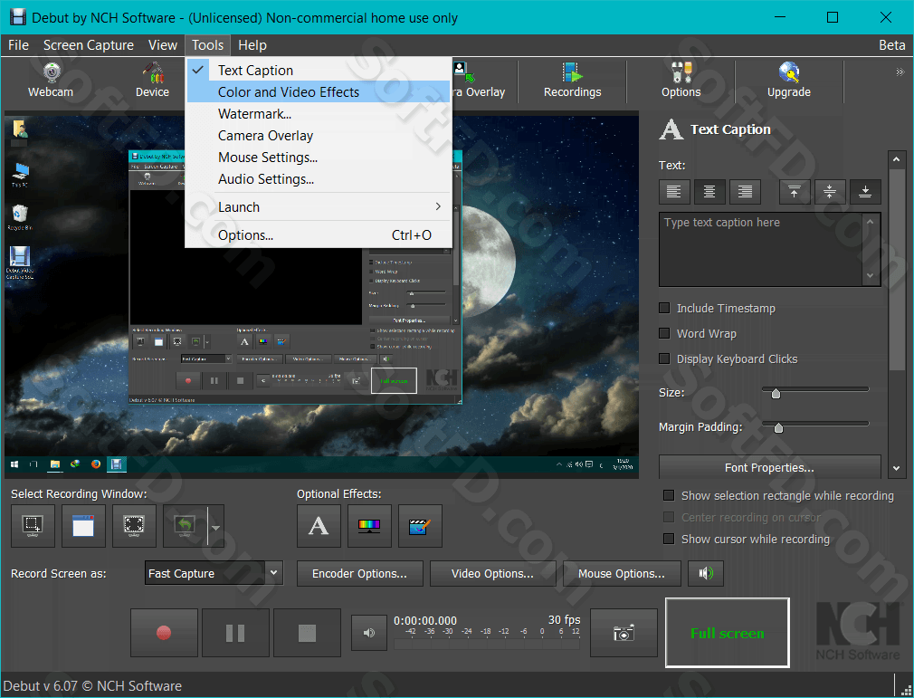The height and width of the screenshot is (698, 914).
Task: Open the View menu
Action: [163, 45]
